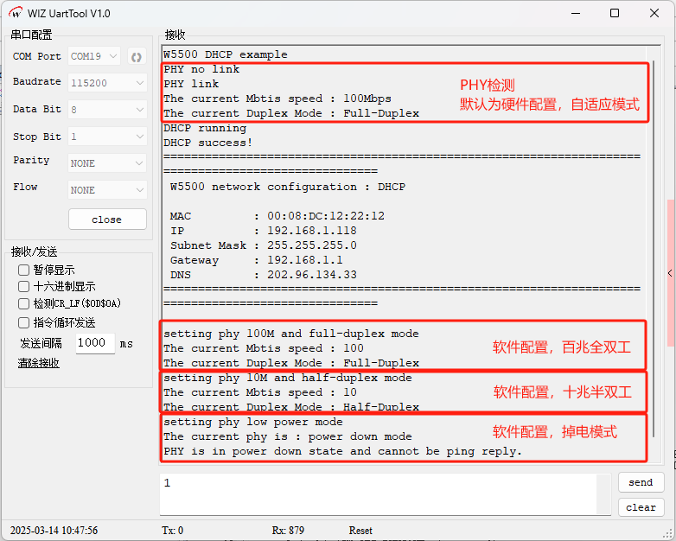Click the send button
Viewport: 676px width, 541px height.
[641, 482]
